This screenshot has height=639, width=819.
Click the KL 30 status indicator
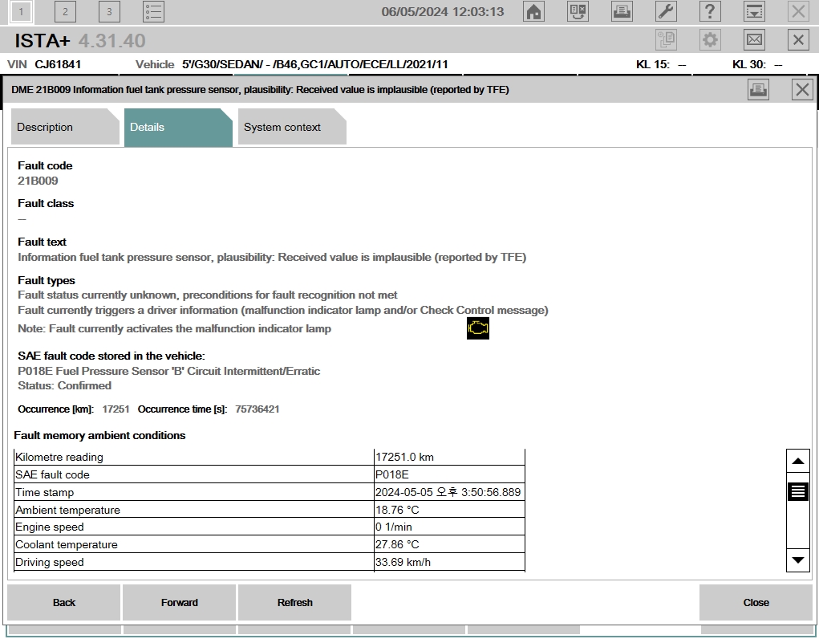coord(757,64)
